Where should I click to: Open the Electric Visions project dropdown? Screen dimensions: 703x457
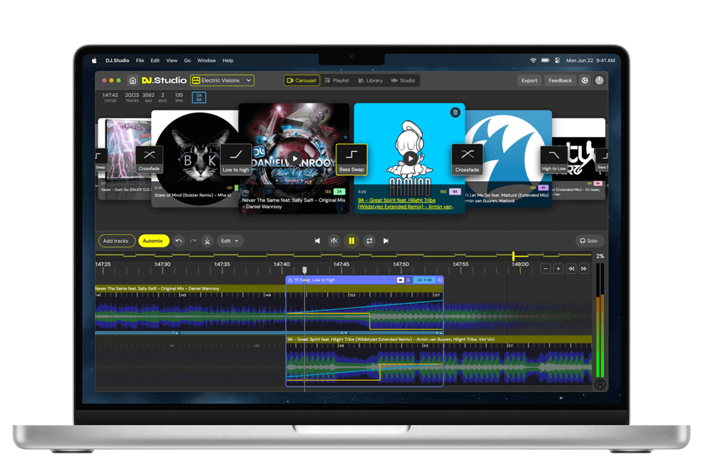click(x=222, y=81)
